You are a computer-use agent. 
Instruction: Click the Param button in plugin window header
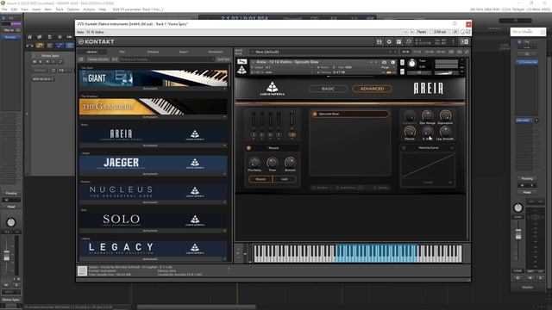pyautogui.click(x=422, y=32)
